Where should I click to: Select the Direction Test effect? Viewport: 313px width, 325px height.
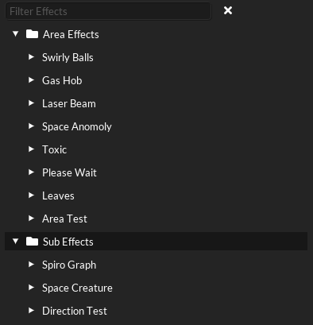click(x=75, y=311)
